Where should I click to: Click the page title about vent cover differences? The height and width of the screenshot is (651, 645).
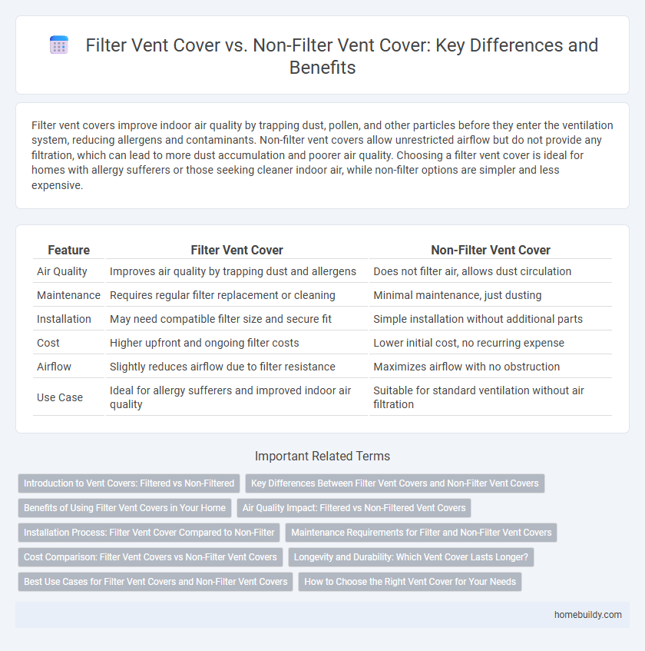click(342, 57)
